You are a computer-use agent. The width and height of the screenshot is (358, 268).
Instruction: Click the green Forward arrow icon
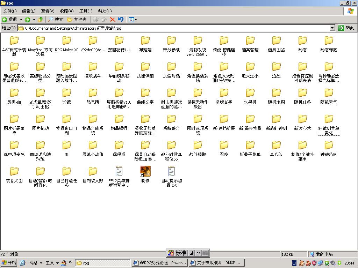click(27, 20)
